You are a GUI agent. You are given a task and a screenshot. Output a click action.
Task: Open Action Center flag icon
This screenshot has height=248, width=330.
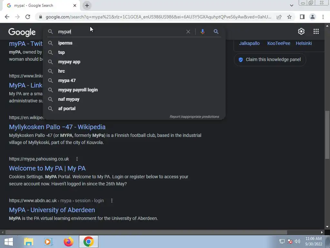[290, 241]
